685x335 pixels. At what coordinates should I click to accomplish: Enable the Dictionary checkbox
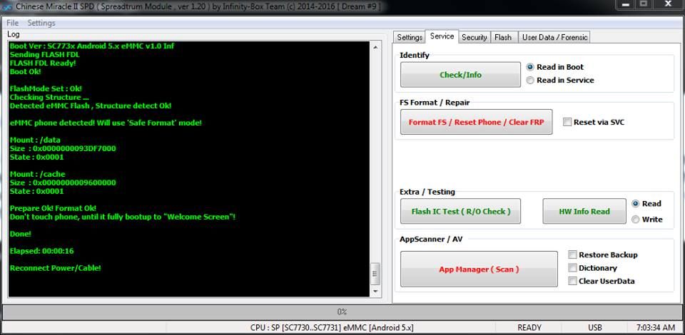[573, 268]
